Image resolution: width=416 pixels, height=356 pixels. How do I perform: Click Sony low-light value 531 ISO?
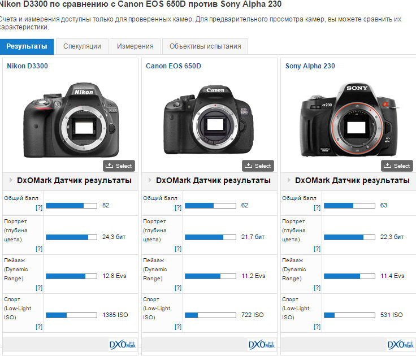point(392,315)
